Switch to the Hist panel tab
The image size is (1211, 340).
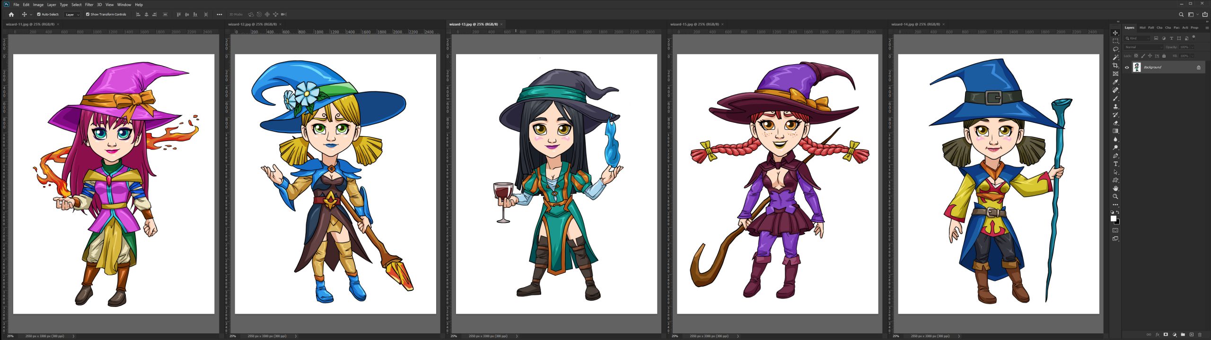coord(1142,28)
